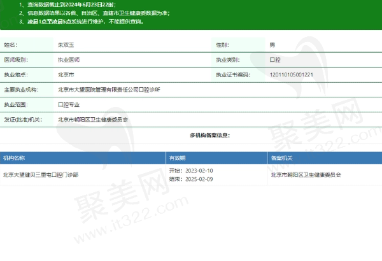Select the value 执业医师
This screenshot has width=382, height=261.
click(x=69, y=60)
